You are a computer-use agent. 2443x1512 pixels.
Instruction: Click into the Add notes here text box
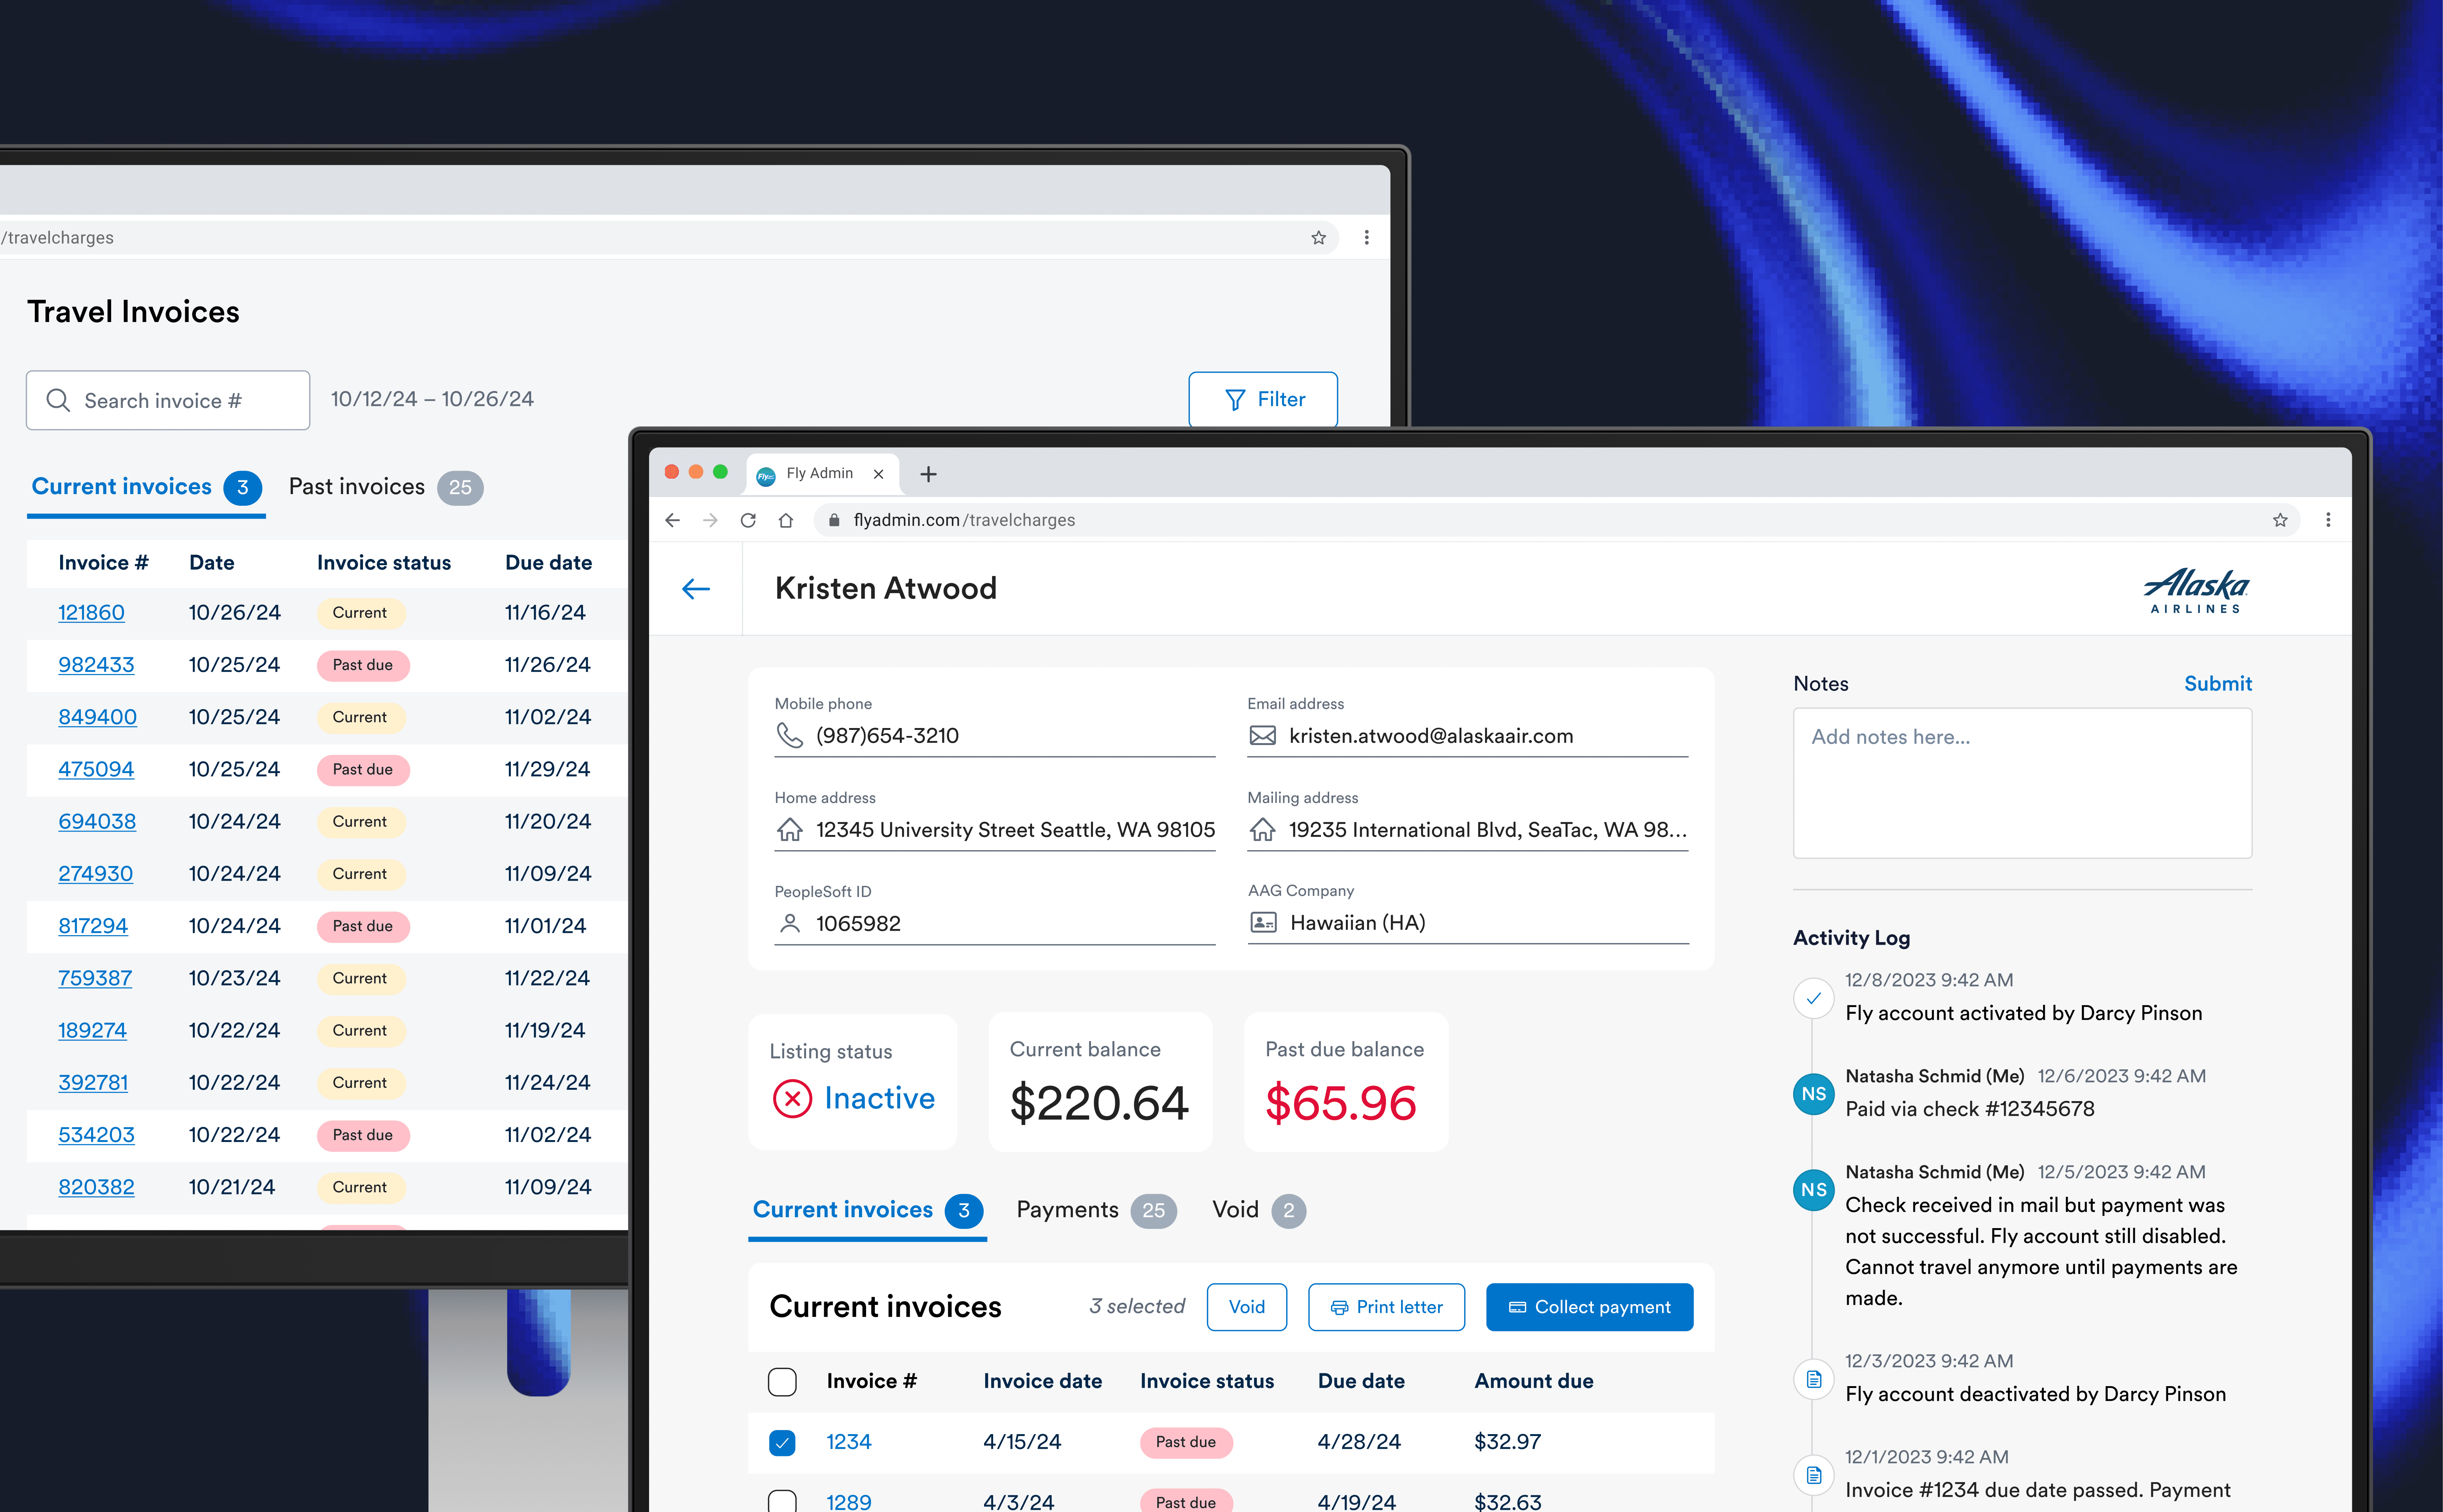tap(2022, 782)
